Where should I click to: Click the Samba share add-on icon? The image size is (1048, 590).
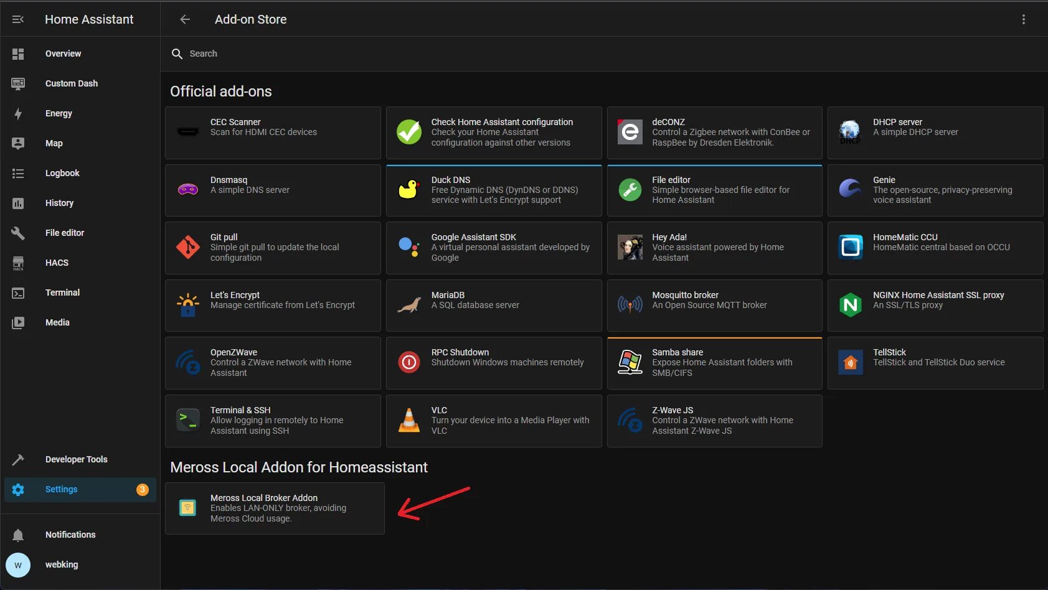pyautogui.click(x=630, y=362)
